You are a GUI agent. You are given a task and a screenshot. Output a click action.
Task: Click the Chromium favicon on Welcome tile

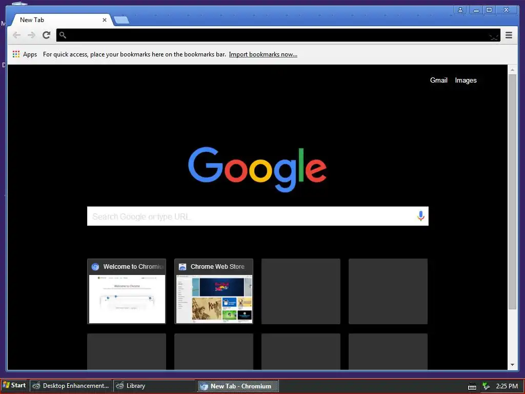95,267
